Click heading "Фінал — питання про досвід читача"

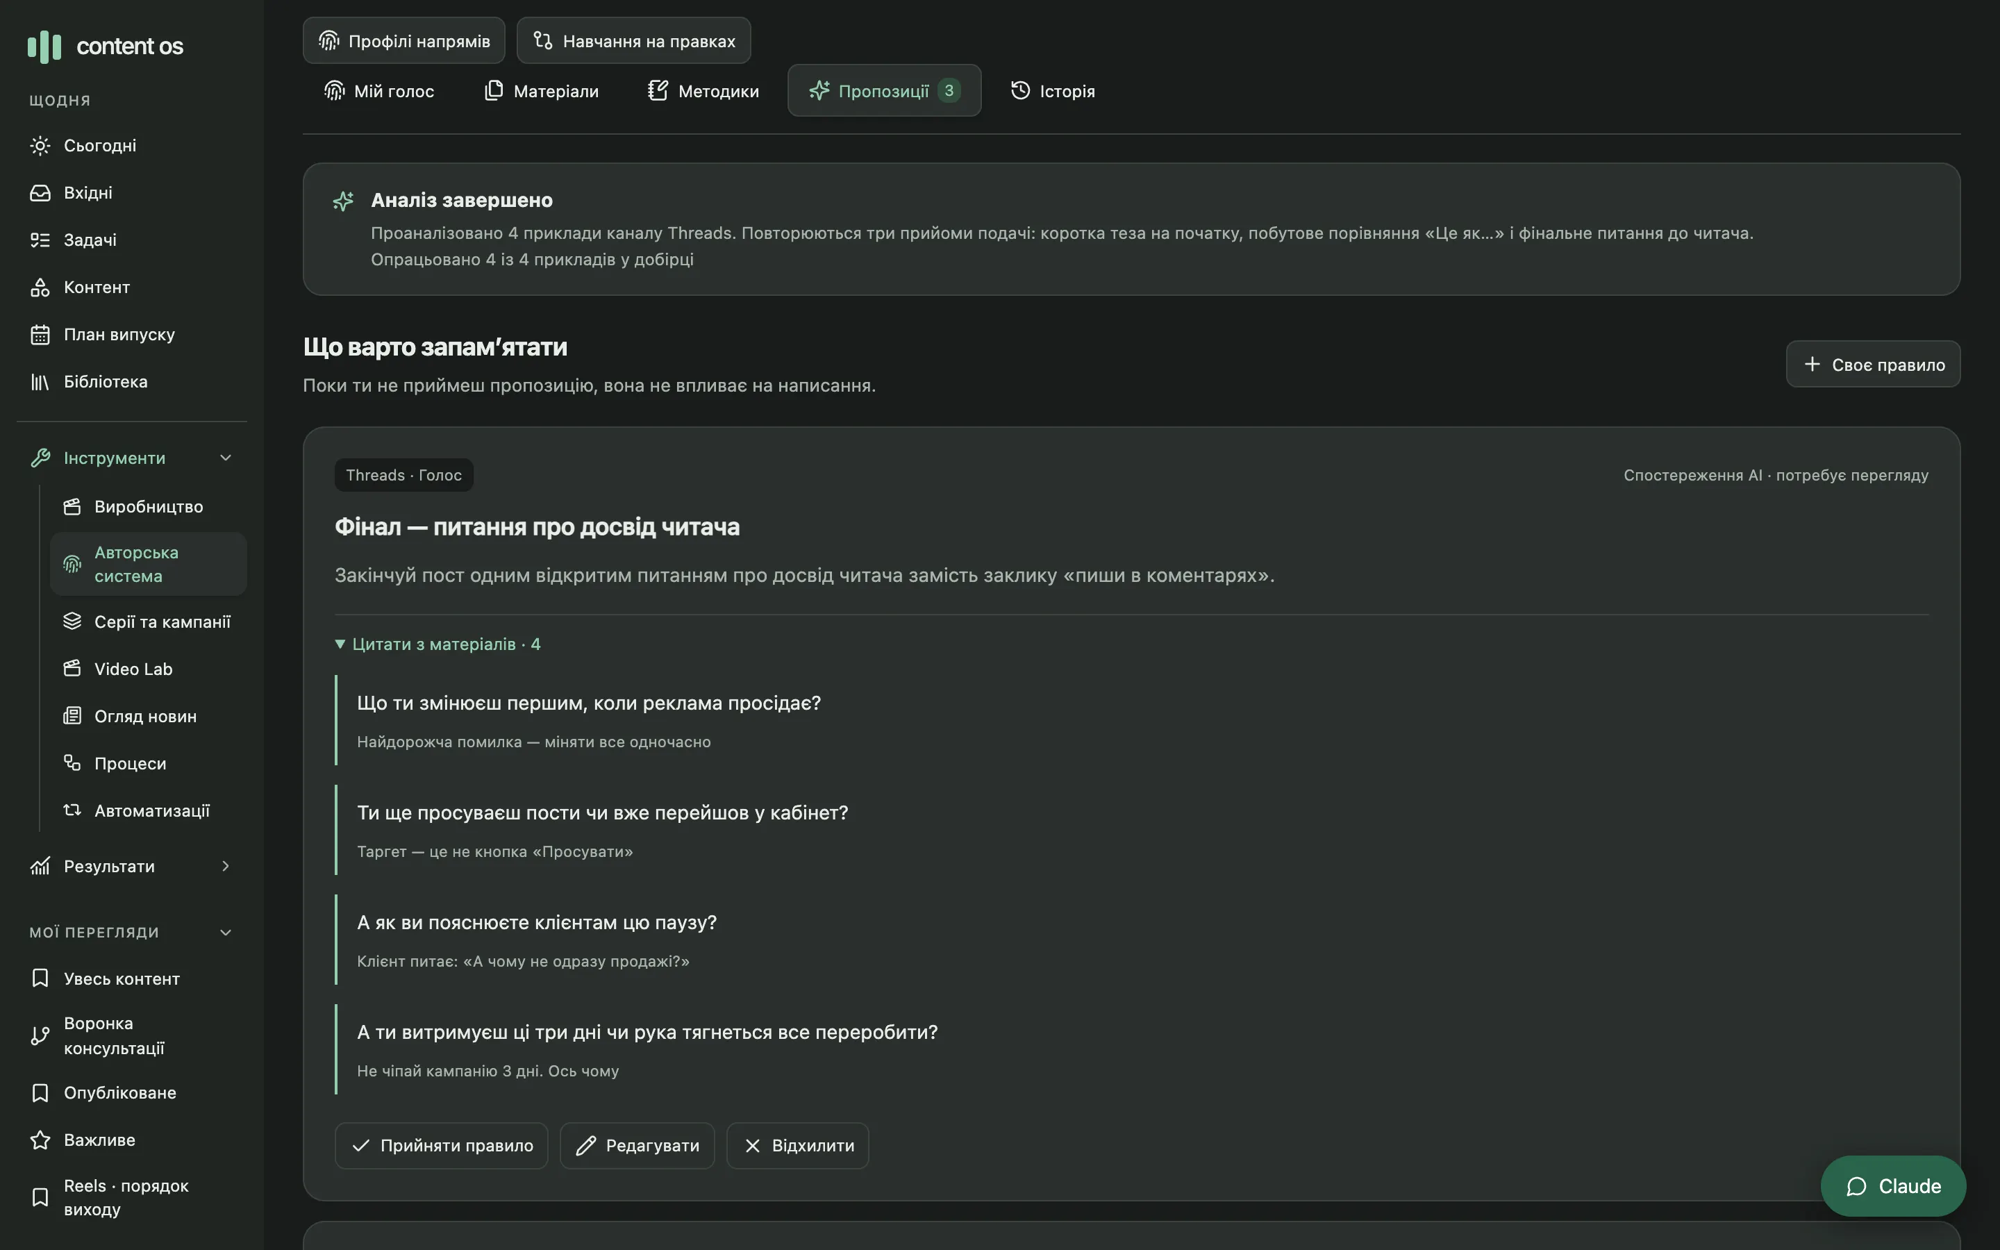point(536,526)
